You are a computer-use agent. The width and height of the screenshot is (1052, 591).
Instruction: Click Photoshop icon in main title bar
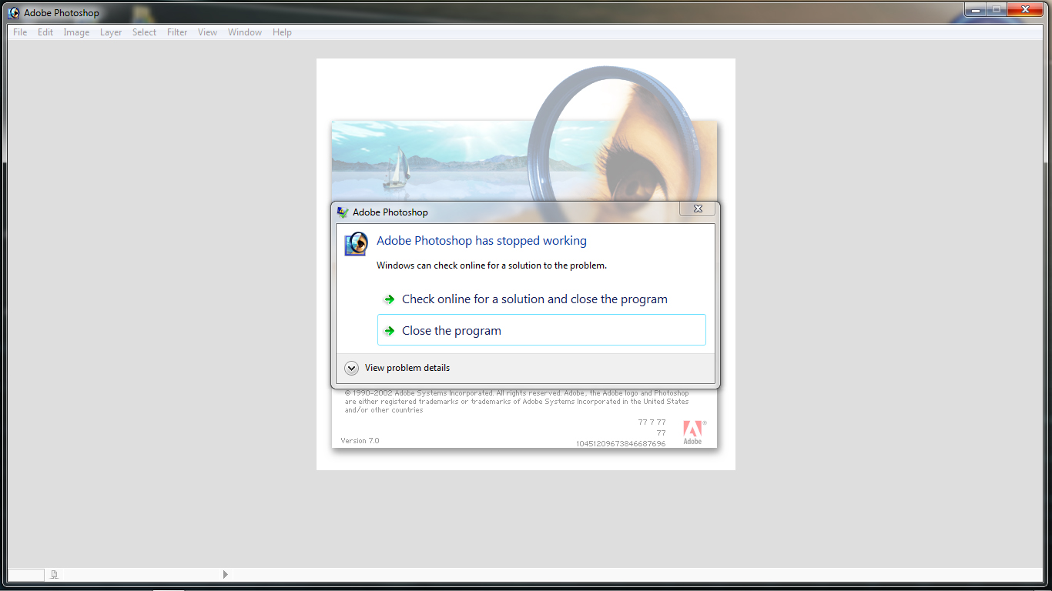14,12
